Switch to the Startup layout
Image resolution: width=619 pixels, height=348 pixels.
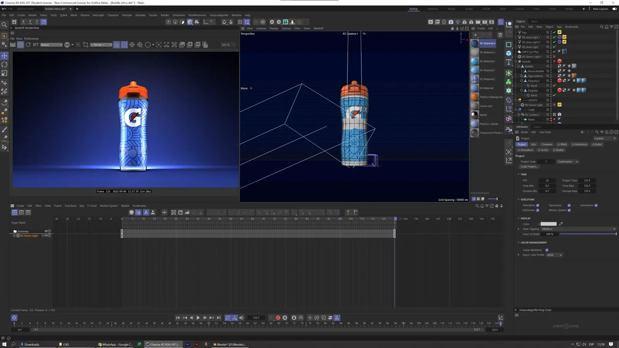414,9
